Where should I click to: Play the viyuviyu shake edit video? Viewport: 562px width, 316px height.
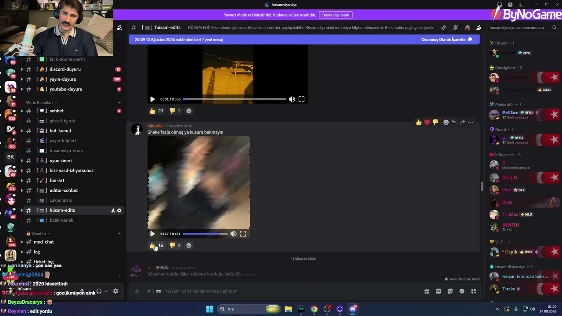tap(152, 234)
